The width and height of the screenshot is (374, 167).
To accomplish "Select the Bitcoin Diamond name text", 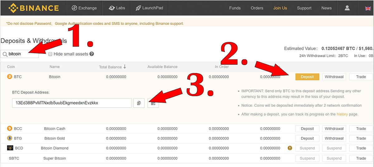I will [55, 148].
